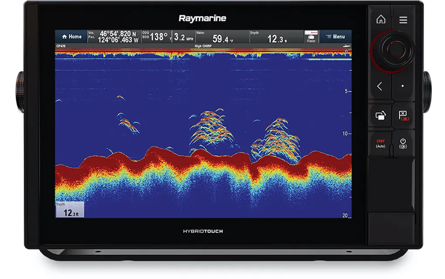The height and width of the screenshot is (279, 445).
Task: Tap the High CHIRP channel label
Action: coord(204,46)
